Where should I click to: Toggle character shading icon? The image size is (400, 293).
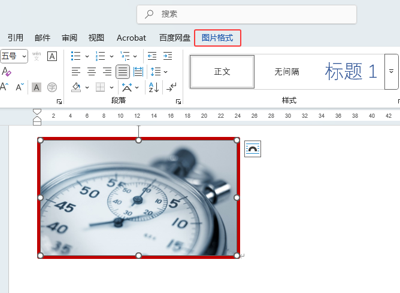[37, 87]
